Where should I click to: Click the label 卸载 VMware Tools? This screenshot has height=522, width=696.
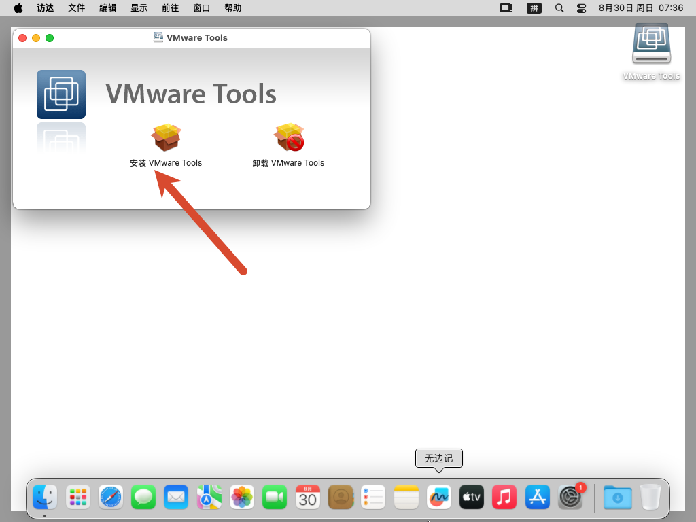point(288,163)
